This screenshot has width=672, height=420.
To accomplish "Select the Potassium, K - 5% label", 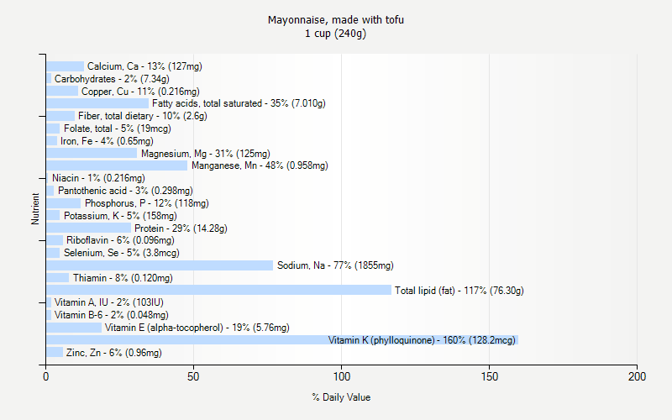I will pos(120,216).
